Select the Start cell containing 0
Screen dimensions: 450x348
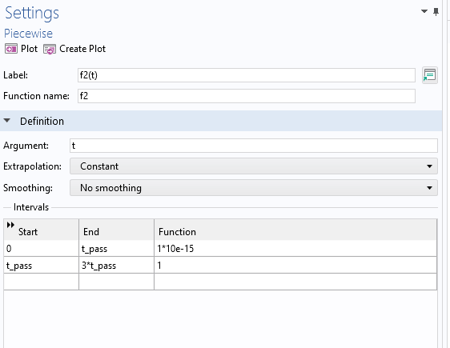(42, 249)
